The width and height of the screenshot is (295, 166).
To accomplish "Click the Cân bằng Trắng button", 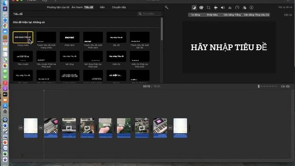I will point(232,15).
